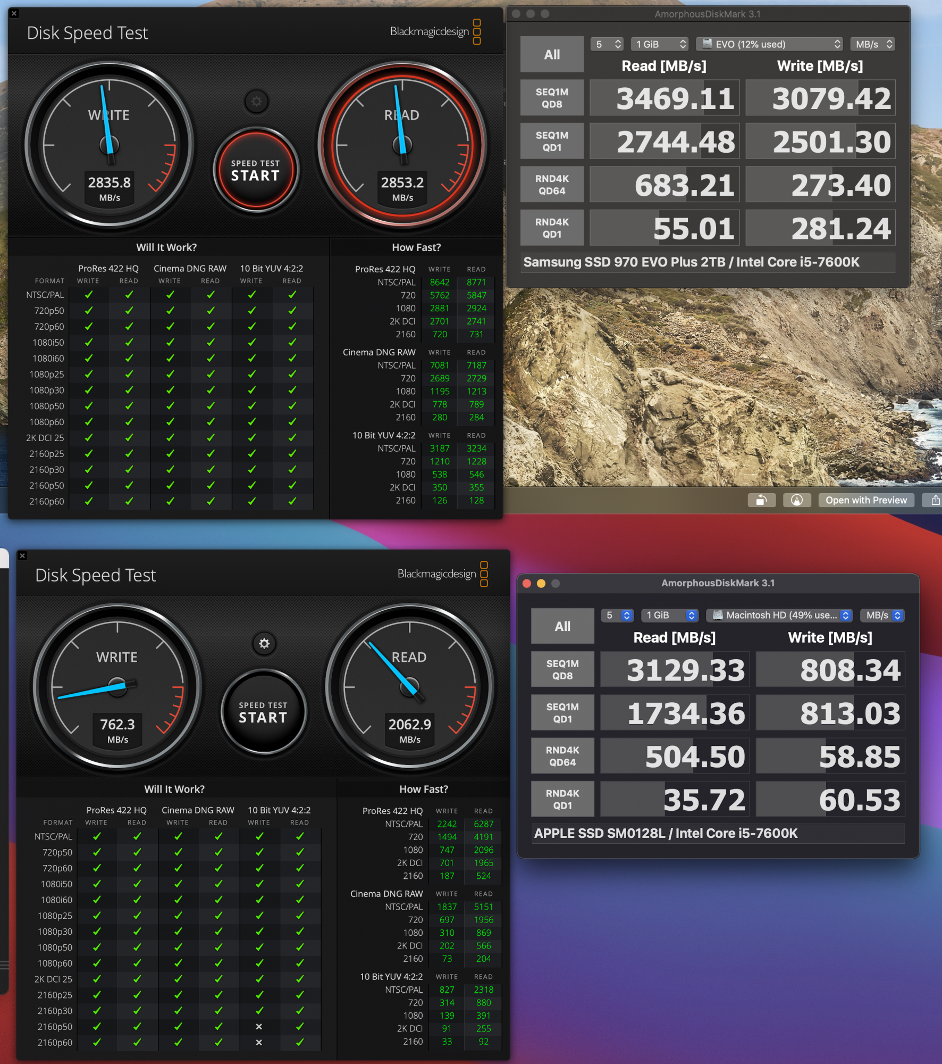Click the 504.50 random read result
The image size is (942, 1064).
(675, 756)
